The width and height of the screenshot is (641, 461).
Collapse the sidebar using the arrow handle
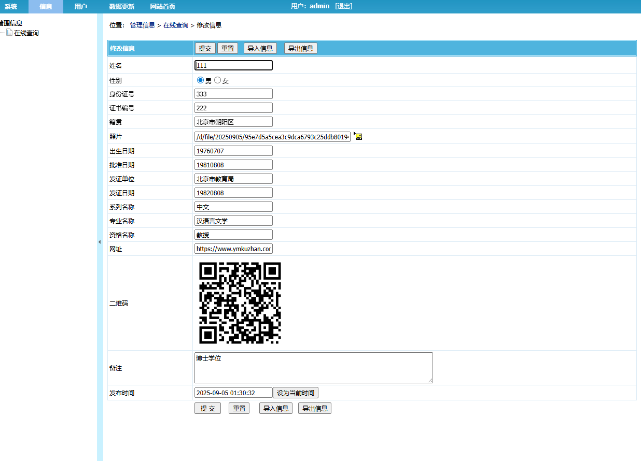[100, 241]
